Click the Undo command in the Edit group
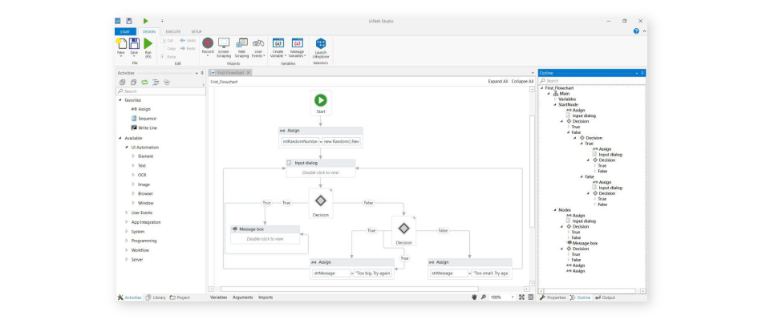 (x=188, y=41)
